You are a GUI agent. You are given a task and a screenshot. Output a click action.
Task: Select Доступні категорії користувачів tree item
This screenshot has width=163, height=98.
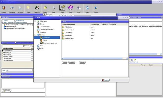coord(15,28)
